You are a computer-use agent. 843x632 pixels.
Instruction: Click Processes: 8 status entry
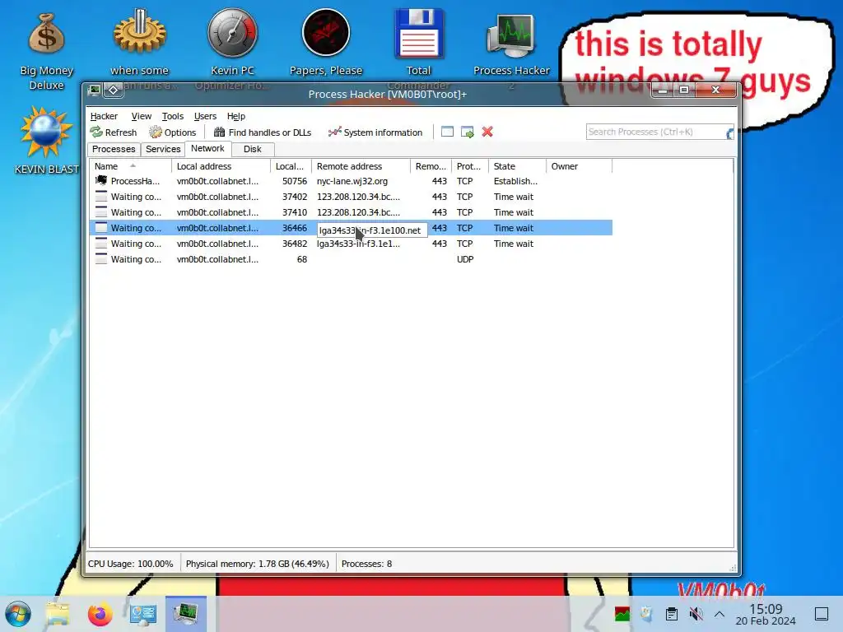(x=366, y=564)
